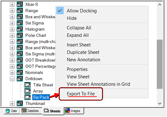Expand the Six Sigma tree node

pos(12,23)
